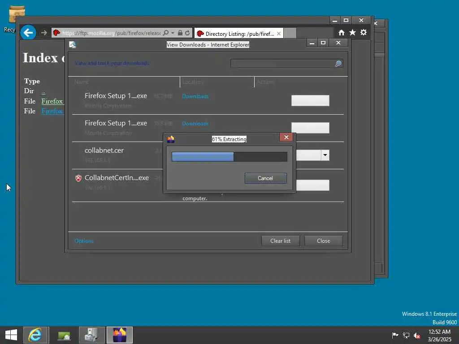The height and width of the screenshot is (344, 459).
Task: Click the Location column header
Action: (x=217, y=82)
